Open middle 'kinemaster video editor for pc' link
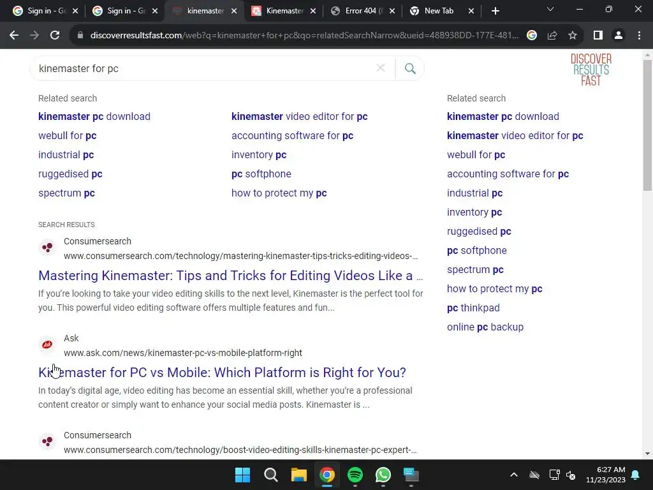 click(300, 116)
